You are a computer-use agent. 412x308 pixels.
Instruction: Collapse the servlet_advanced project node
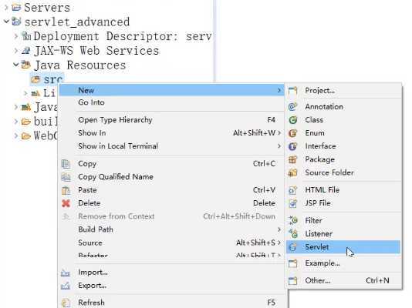6,22
